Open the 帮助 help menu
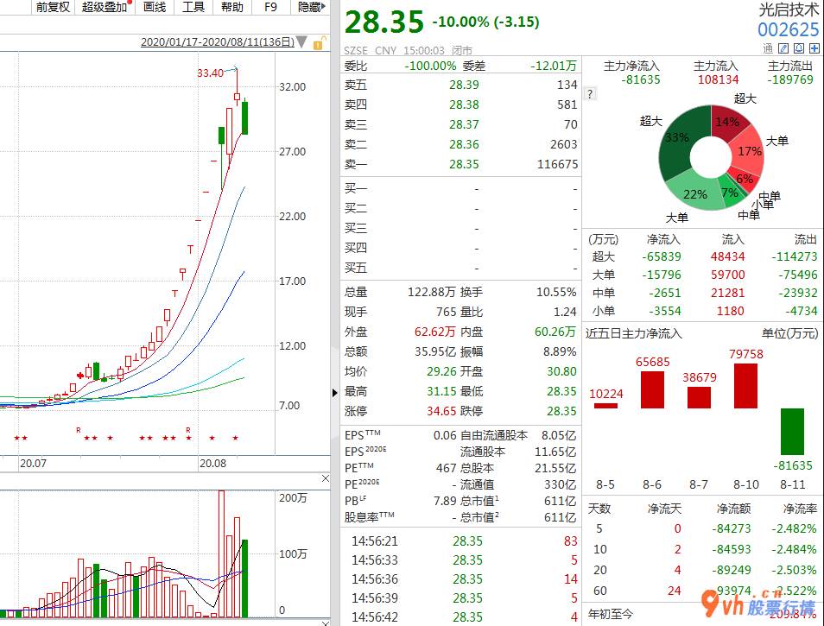The height and width of the screenshot is (626, 824). coord(231,7)
